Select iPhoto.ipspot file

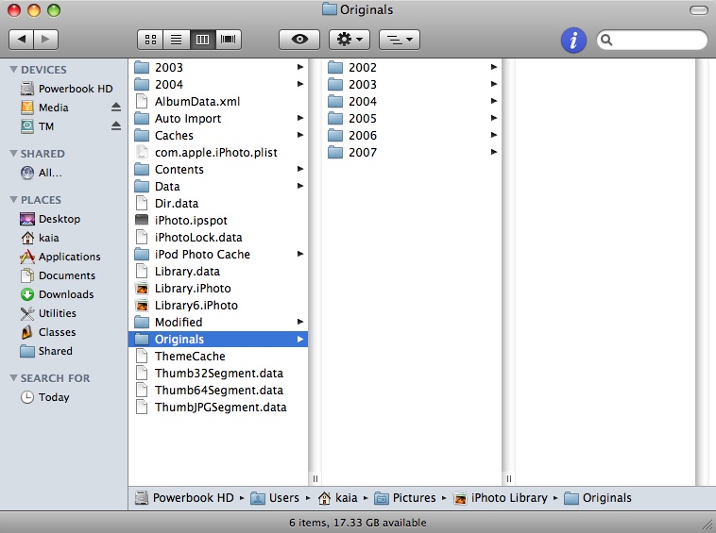218,220
